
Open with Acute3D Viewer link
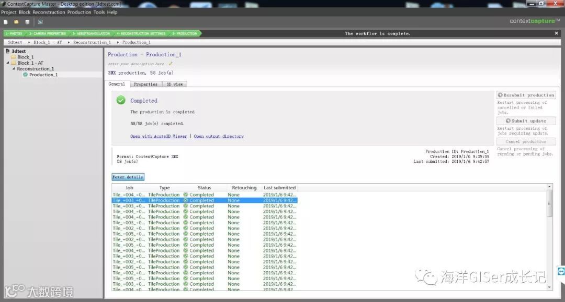click(x=159, y=137)
